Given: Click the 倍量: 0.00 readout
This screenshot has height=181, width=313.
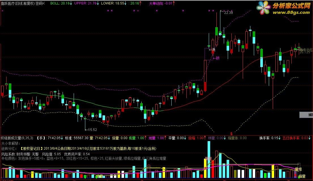Looking at the screenshot, I should (x=120, y=138).
